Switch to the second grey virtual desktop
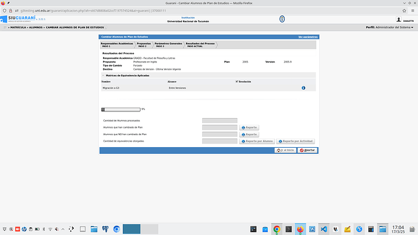The image size is (418, 235). point(150,229)
